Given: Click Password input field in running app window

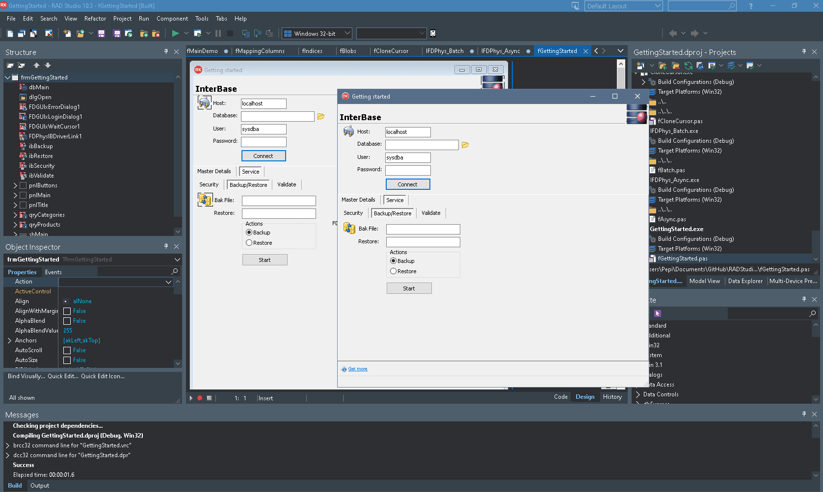Looking at the screenshot, I should point(408,170).
